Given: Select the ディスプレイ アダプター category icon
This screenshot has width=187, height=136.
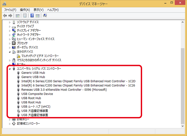Looking at the screenshot, I should pyautogui.click(x=14, y=30).
